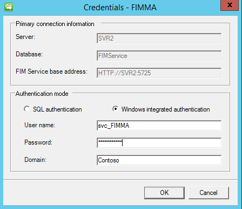The height and width of the screenshot is (209, 242).
Task: Click the 'Credentials - FIMMA' title text
Action: click(x=120, y=8)
